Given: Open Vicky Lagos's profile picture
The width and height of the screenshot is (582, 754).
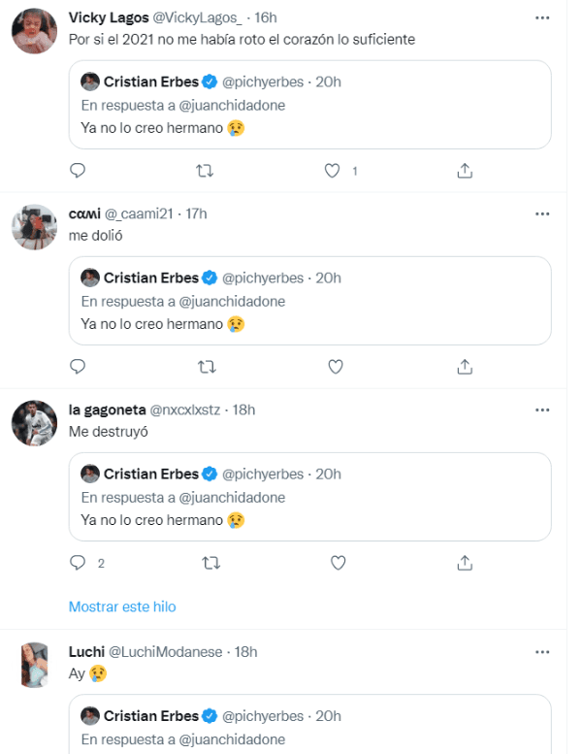Looking at the screenshot, I should (34, 33).
